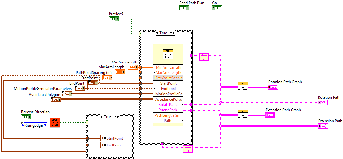Select the MinArmLength DBL control terminal
This screenshot has width=343, height=159.
click(x=133, y=67)
